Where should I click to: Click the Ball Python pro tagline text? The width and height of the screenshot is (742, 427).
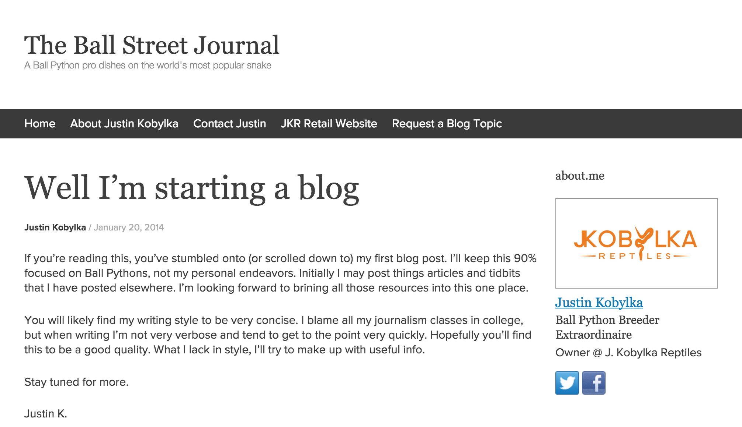[x=148, y=66]
